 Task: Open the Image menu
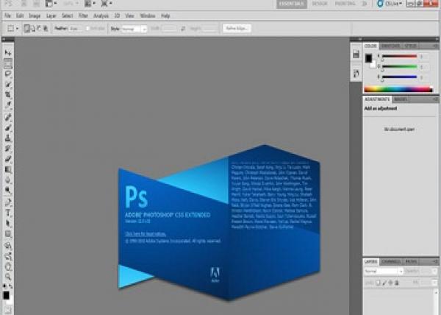(35, 15)
